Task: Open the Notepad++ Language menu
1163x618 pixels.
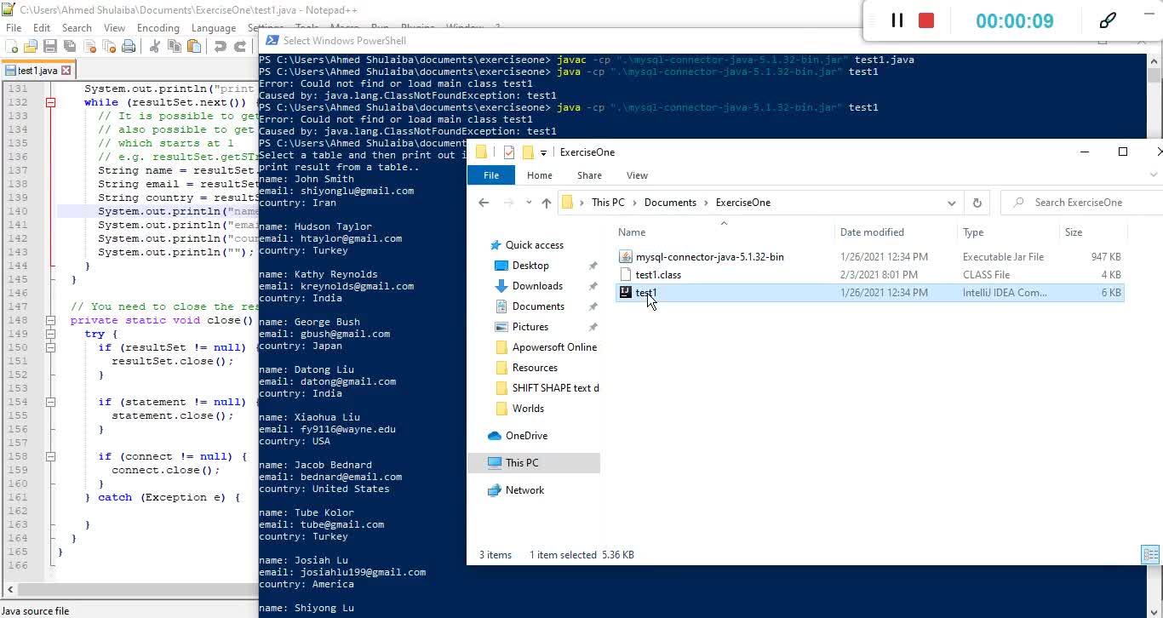Action: click(x=214, y=28)
